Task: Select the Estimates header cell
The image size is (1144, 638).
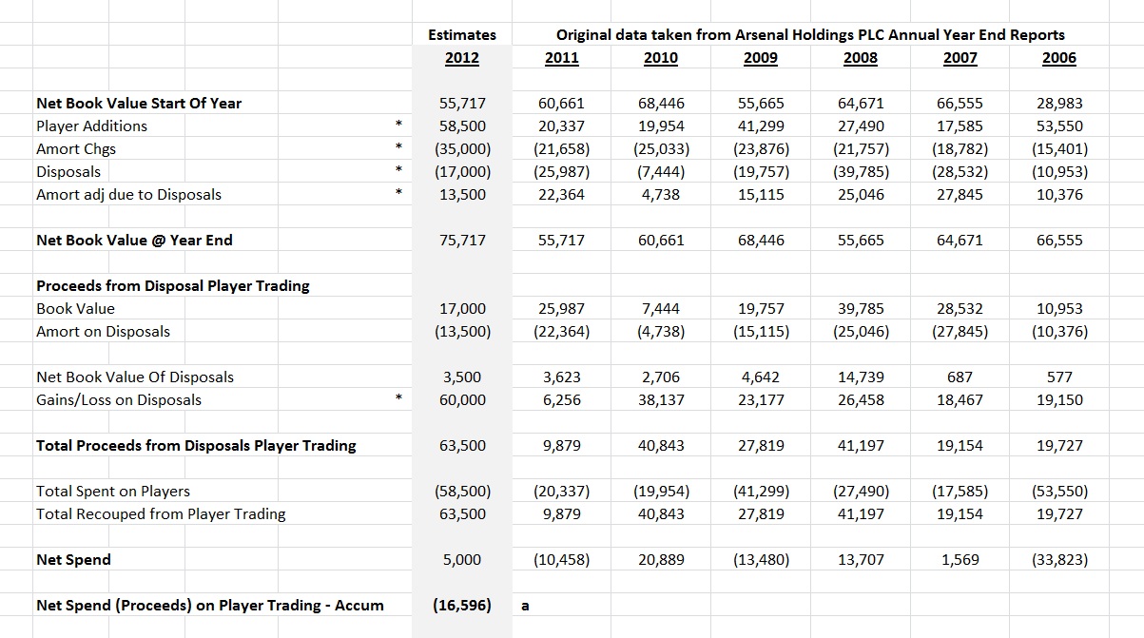Action: (461, 34)
